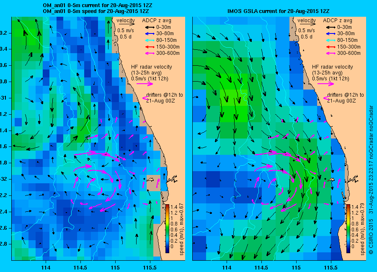Click the velocity scale arrow in right map legend
This screenshot has height=272, width=377.
[308, 24]
